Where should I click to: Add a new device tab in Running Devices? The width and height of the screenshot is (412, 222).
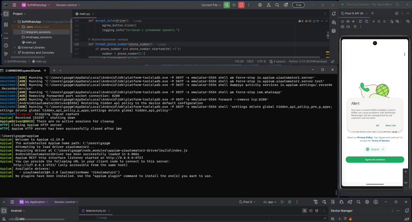(x=373, y=13)
